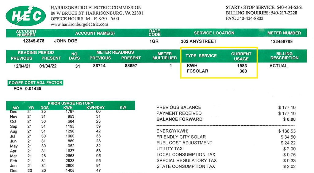Select the 'FCA 0.01439' value

[27, 88]
